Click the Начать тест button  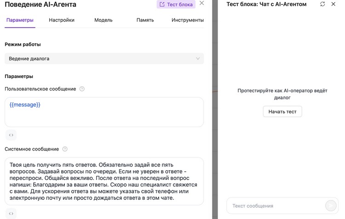[x=282, y=112]
